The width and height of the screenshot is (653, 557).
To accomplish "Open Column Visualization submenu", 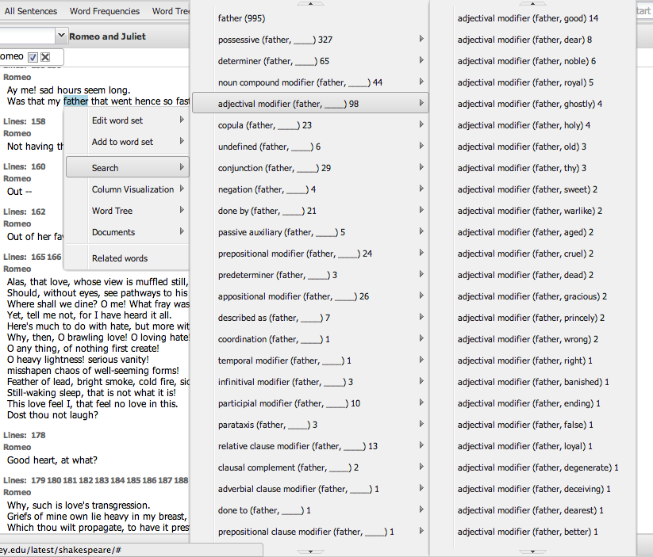I will pyautogui.click(x=128, y=189).
